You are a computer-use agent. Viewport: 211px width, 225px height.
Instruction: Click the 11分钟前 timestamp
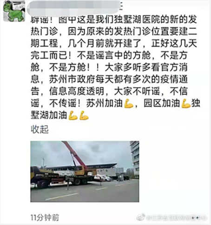click(45, 218)
